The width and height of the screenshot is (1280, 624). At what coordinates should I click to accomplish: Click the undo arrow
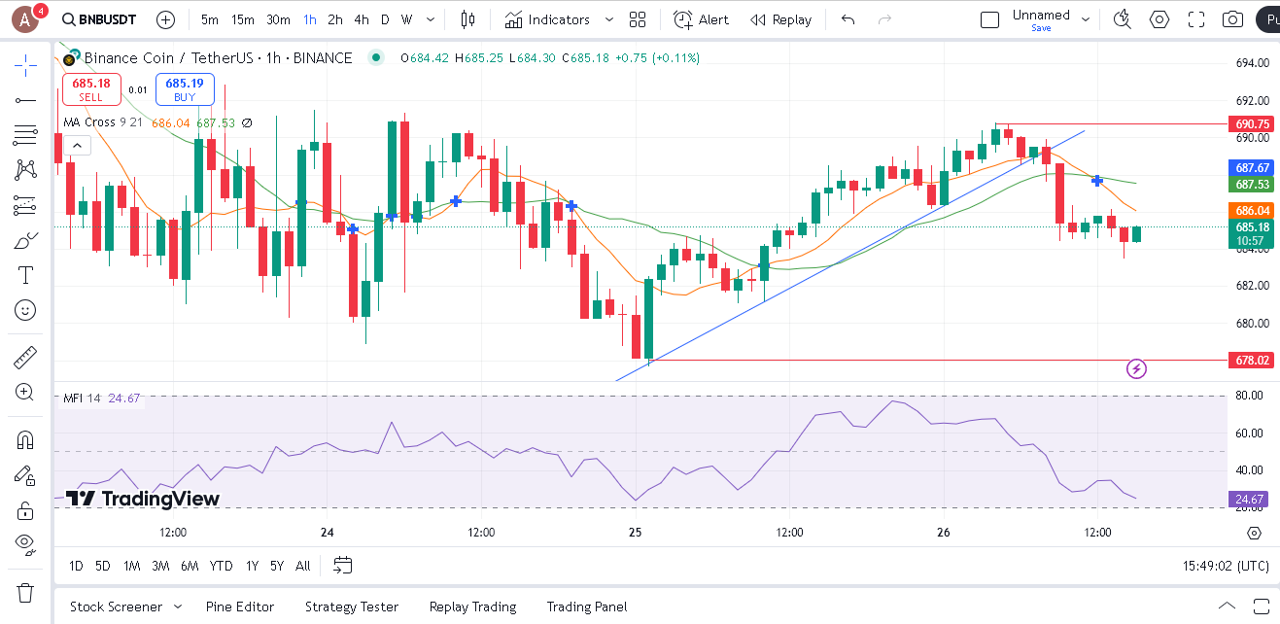[x=848, y=19]
